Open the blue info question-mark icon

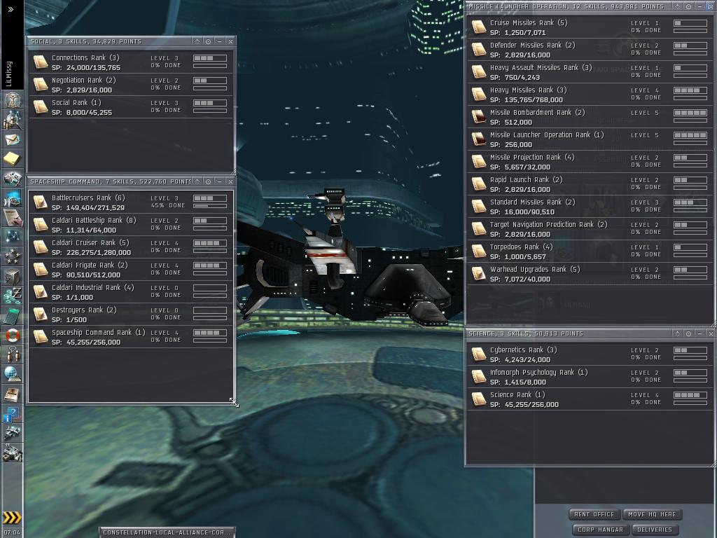[12, 414]
